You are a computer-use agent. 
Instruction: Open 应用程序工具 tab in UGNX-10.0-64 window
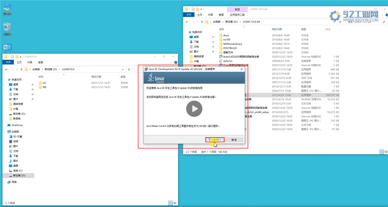(x=237, y=15)
